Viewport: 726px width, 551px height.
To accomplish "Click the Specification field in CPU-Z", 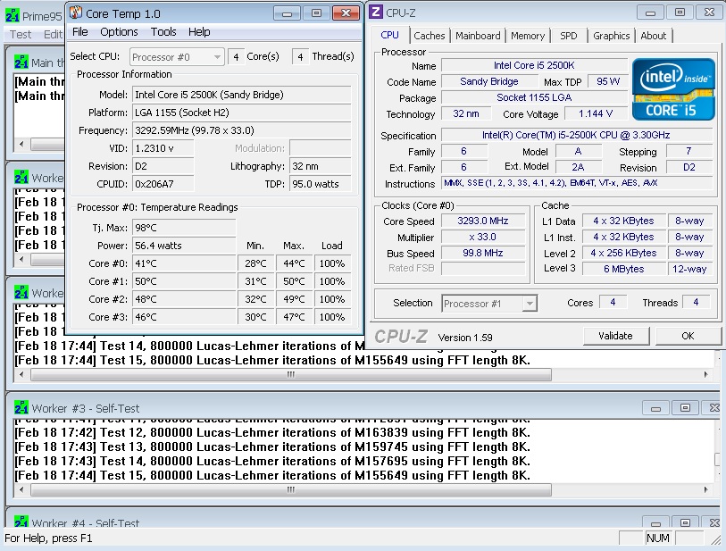I will pos(576,135).
